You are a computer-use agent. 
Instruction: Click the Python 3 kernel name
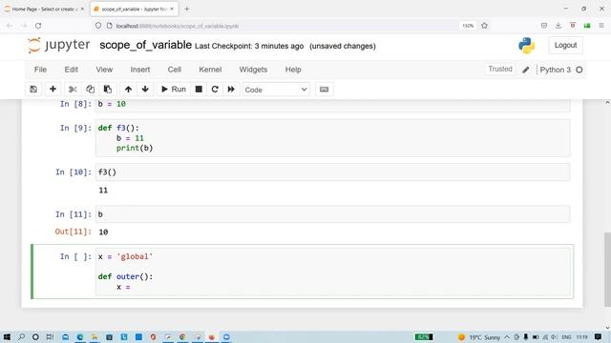[x=555, y=70]
